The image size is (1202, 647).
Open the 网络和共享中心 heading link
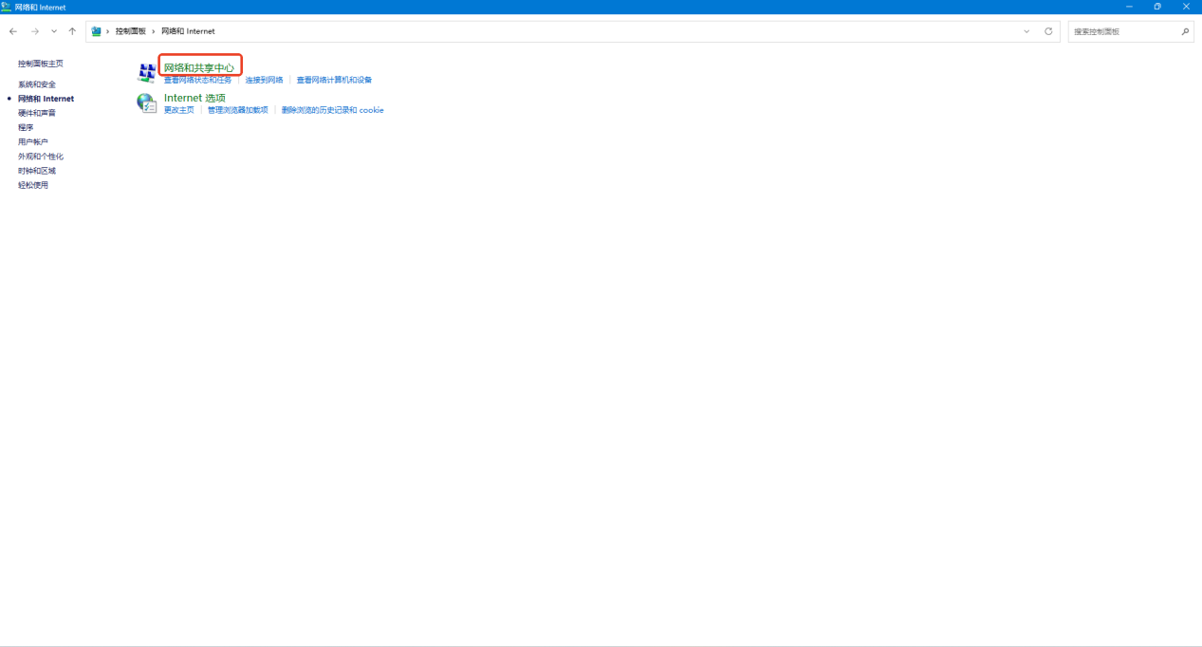[x=199, y=67]
